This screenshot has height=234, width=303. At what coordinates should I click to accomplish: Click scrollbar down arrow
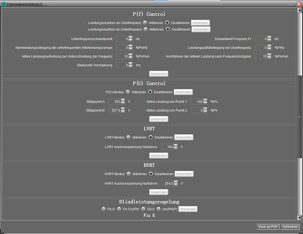300,217
